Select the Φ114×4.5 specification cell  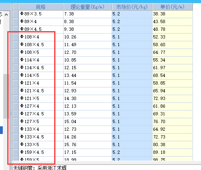pos(41,68)
